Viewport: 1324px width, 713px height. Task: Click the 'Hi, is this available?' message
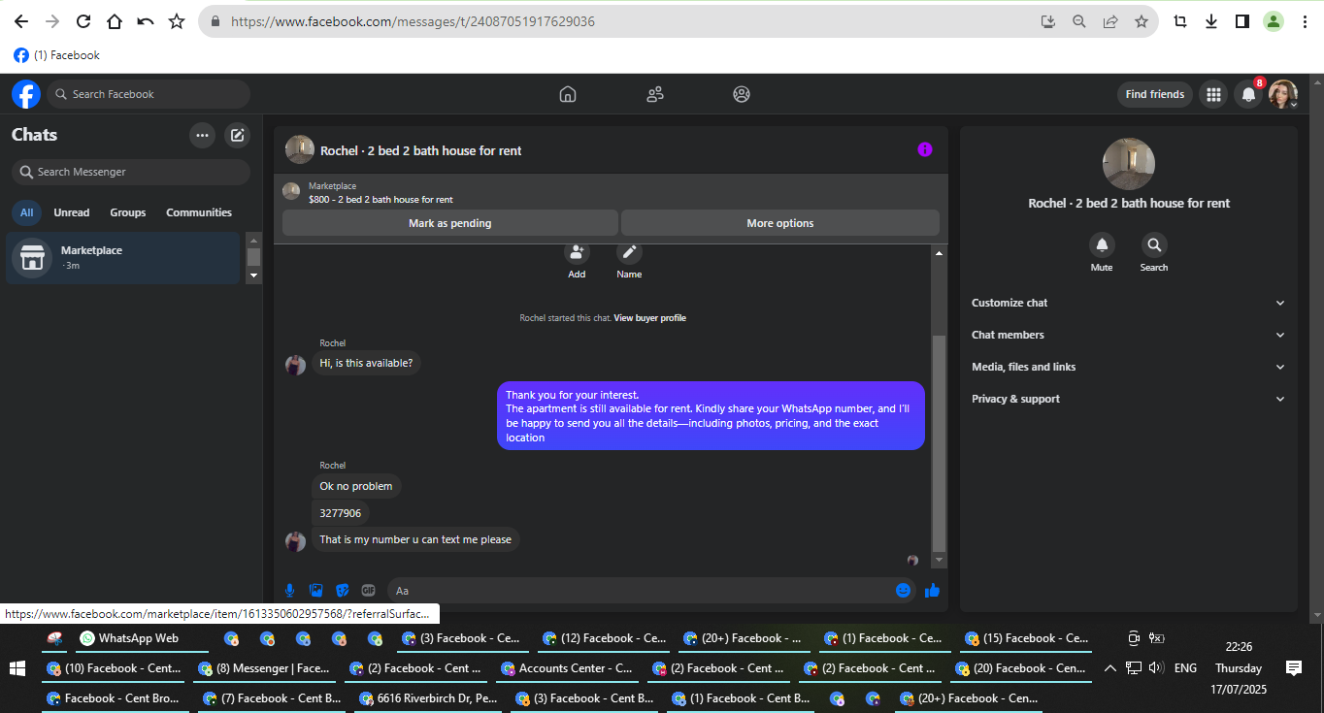[366, 363]
